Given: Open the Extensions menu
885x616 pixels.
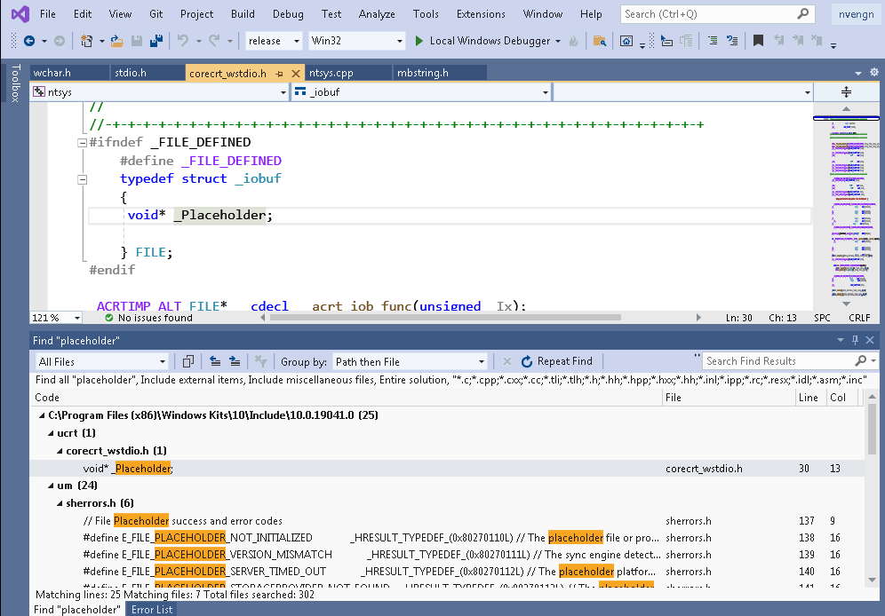Looking at the screenshot, I should [481, 14].
